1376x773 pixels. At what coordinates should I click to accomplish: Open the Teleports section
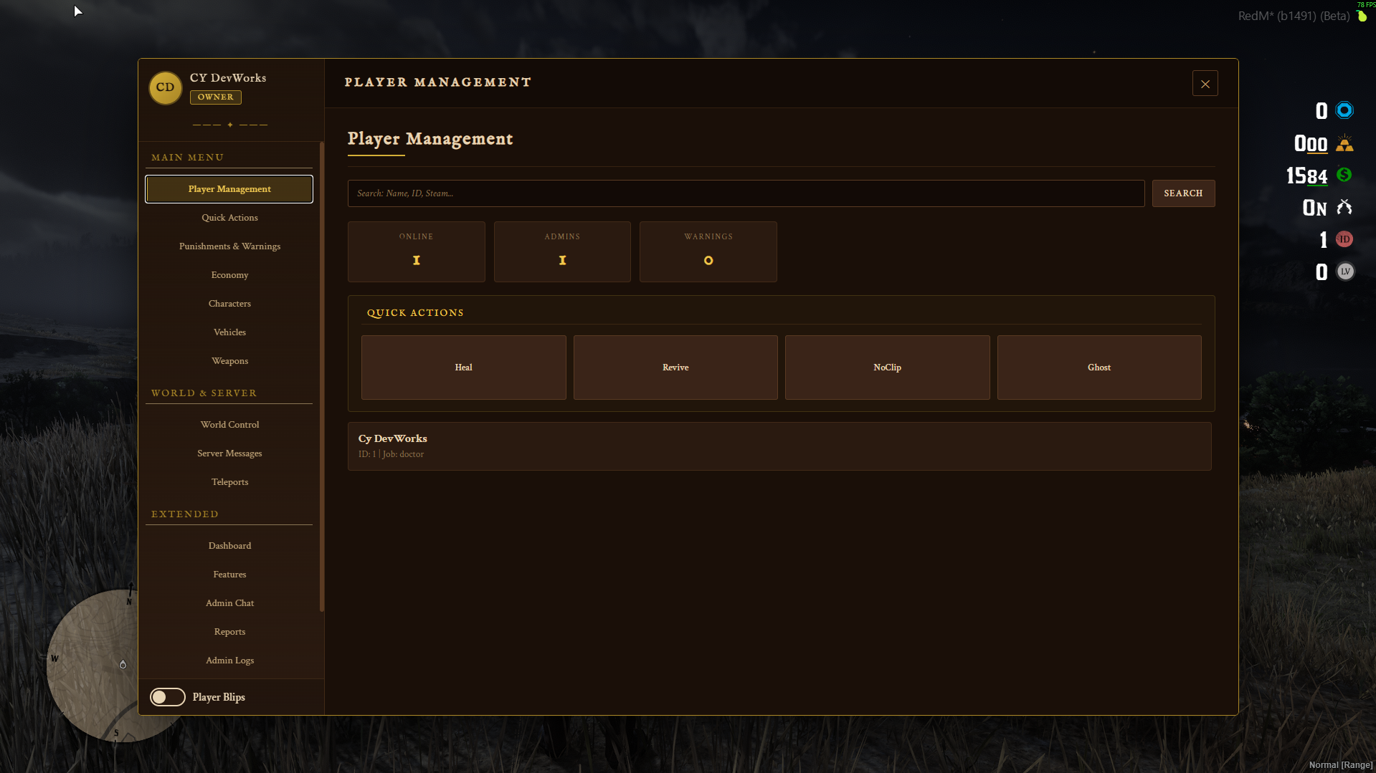click(x=229, y=482)
